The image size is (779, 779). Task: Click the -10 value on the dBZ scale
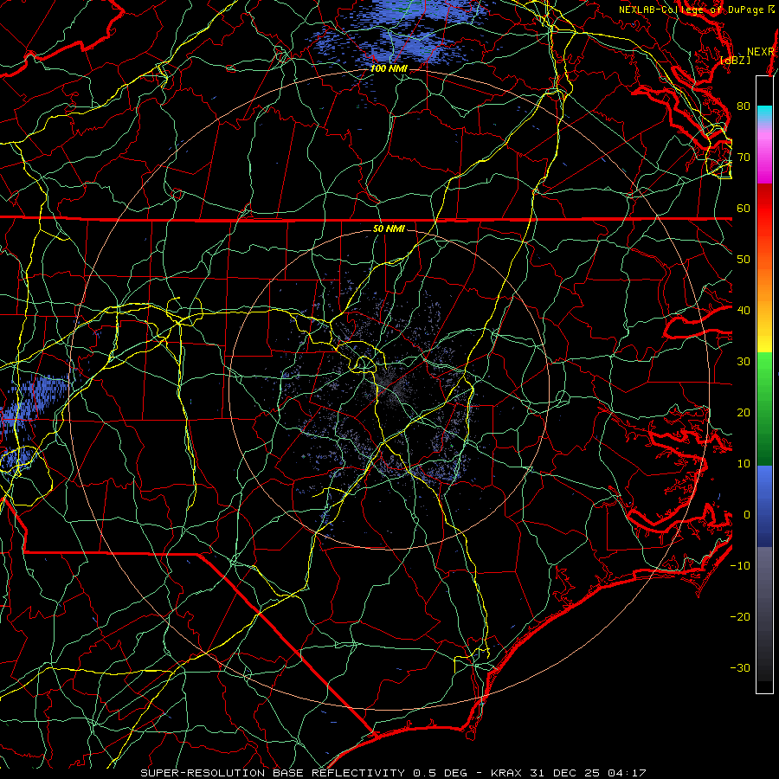coord(740,565)
